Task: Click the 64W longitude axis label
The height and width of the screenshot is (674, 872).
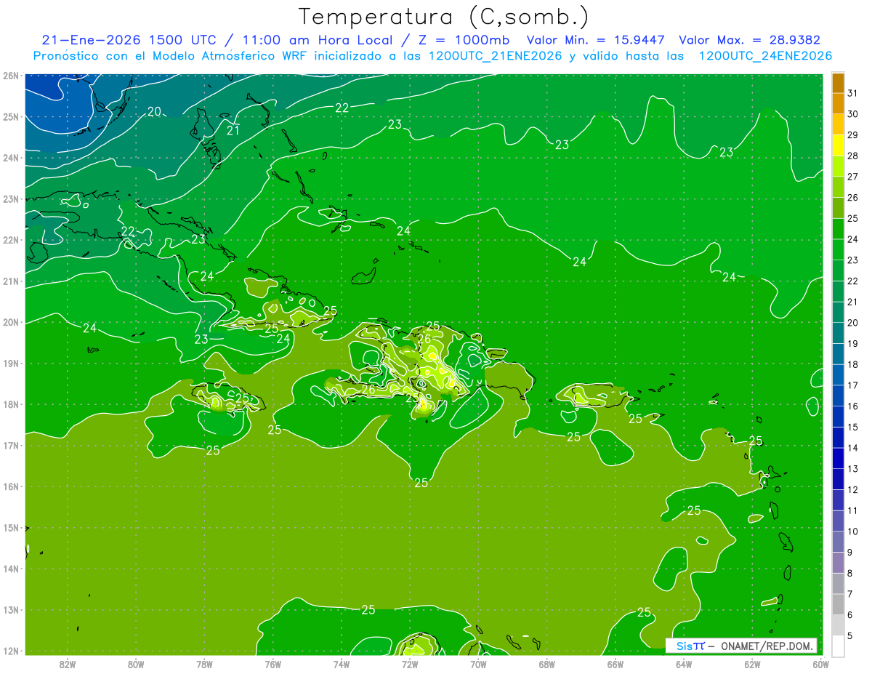Action: 684,664
